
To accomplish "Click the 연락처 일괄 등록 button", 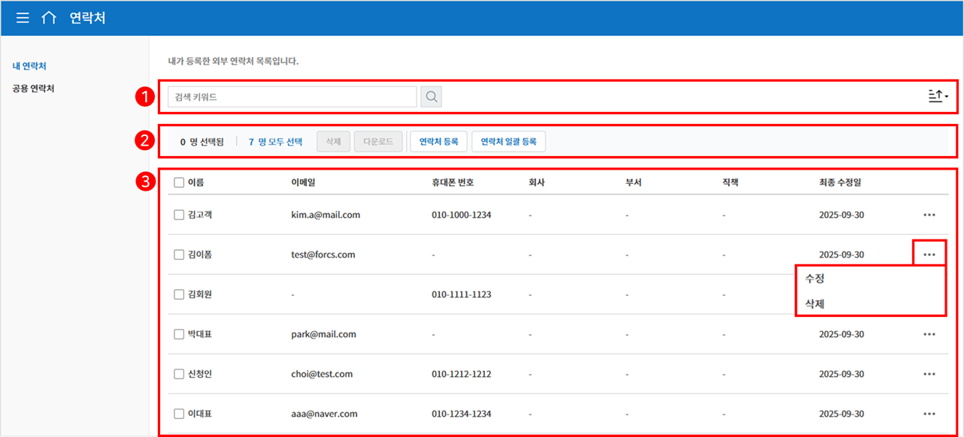I will [508, 141].
